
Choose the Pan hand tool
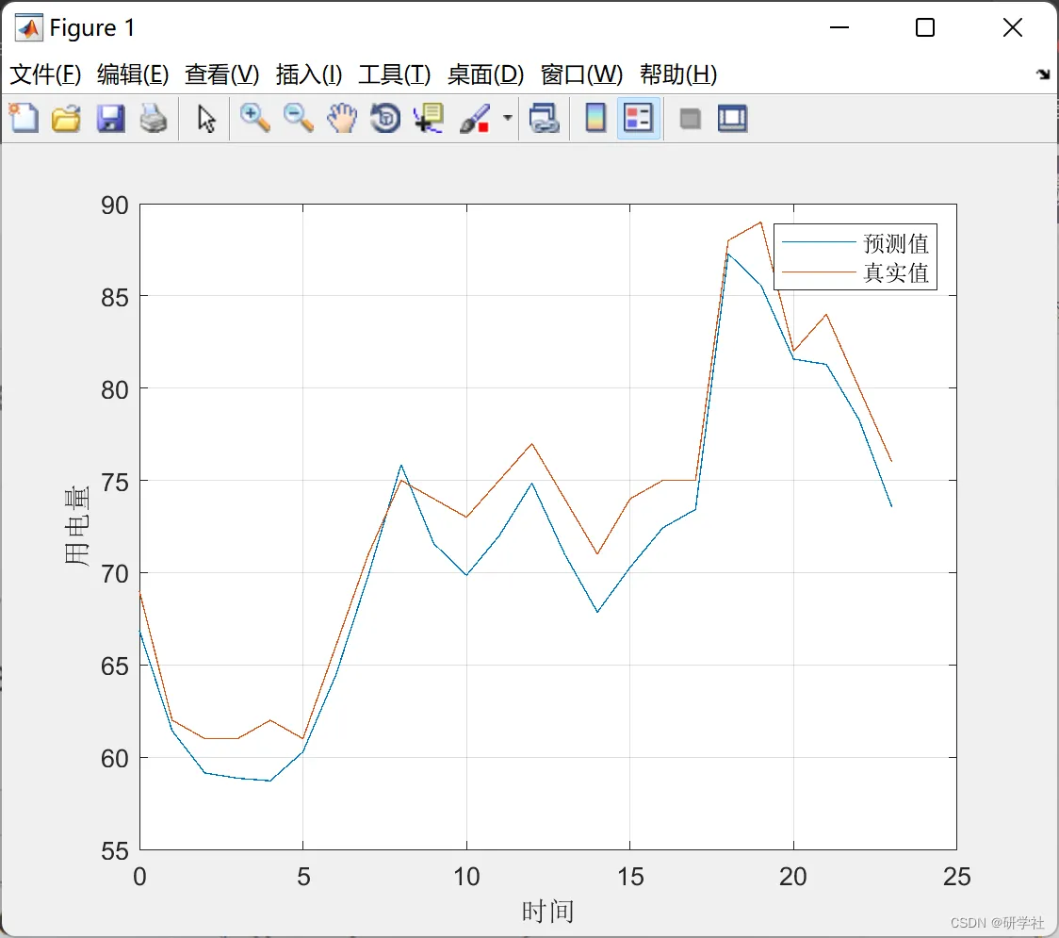pos(342,118)
